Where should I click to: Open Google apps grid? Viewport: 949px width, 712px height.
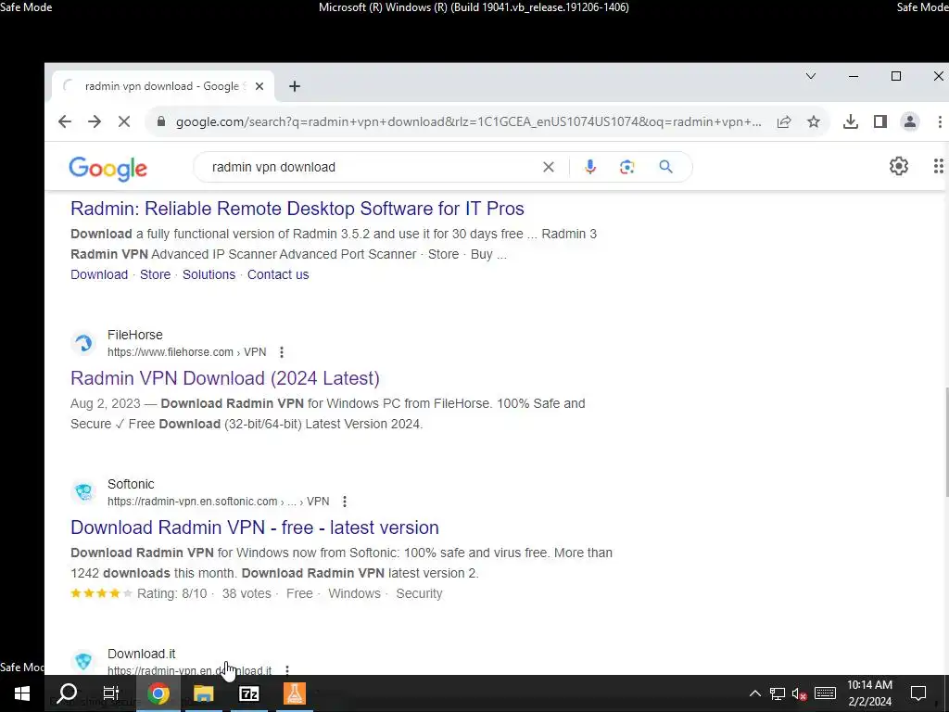point(938,166)
